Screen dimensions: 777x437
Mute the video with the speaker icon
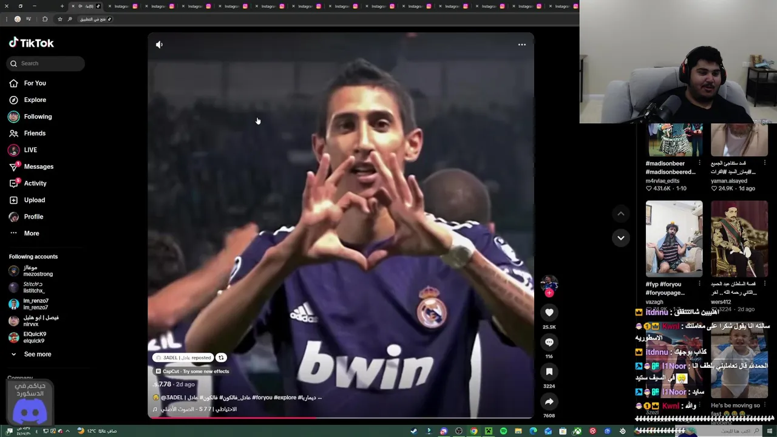(x=159, y=44)
